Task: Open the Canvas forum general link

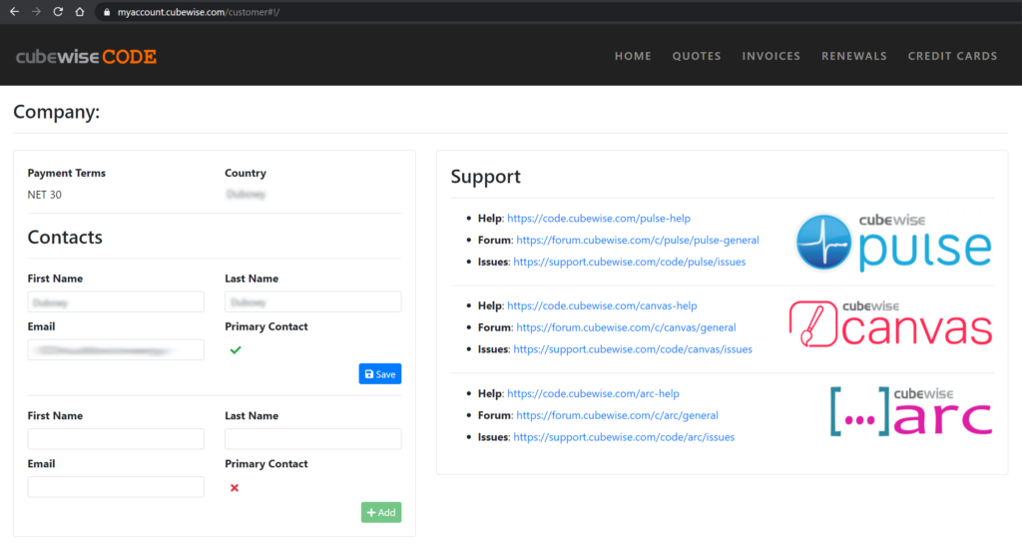Action: (626, 327)
